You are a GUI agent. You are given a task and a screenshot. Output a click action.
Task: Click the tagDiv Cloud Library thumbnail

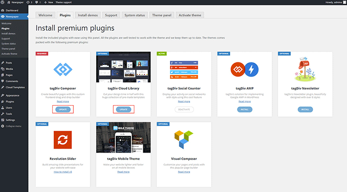pos(124,67)
